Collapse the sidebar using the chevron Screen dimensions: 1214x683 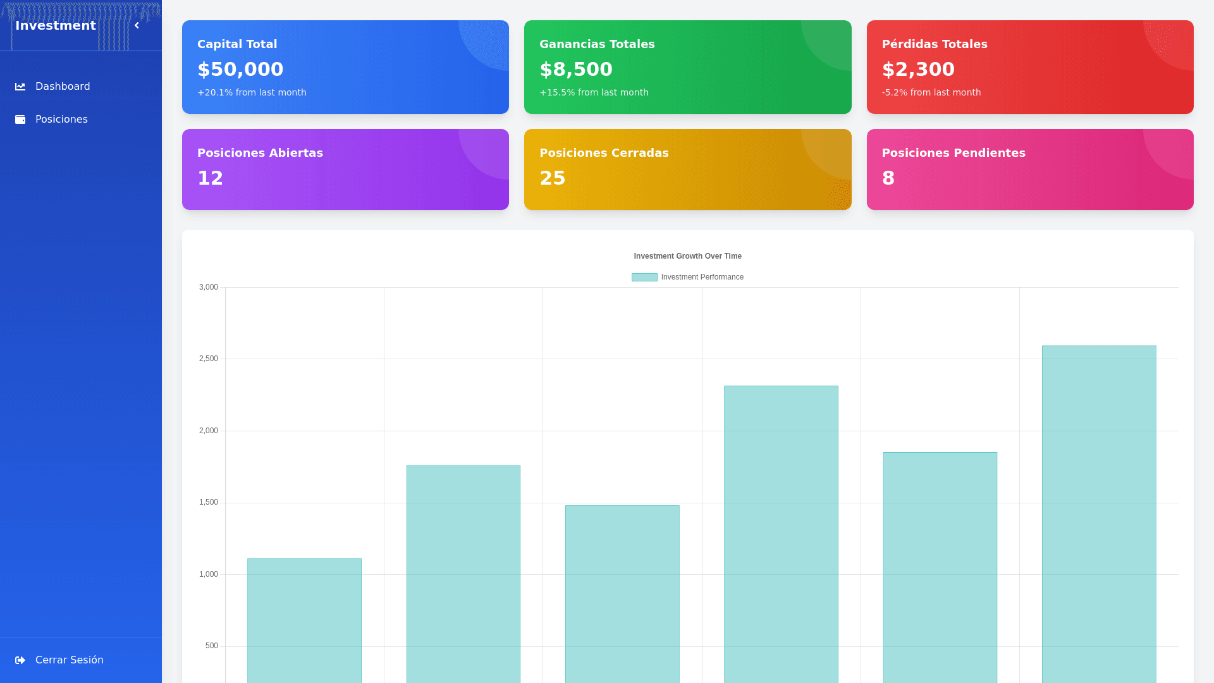pyautogui.click(x=137, y=26)
